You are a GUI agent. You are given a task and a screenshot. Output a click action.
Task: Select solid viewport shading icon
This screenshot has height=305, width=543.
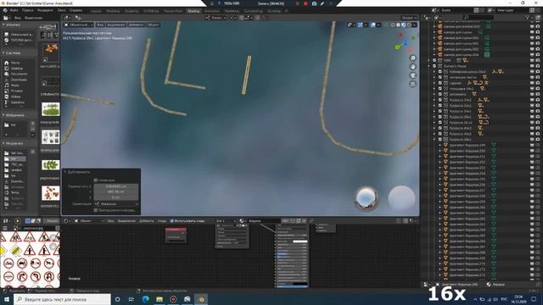pyautogui.click(x=398, y=25)
